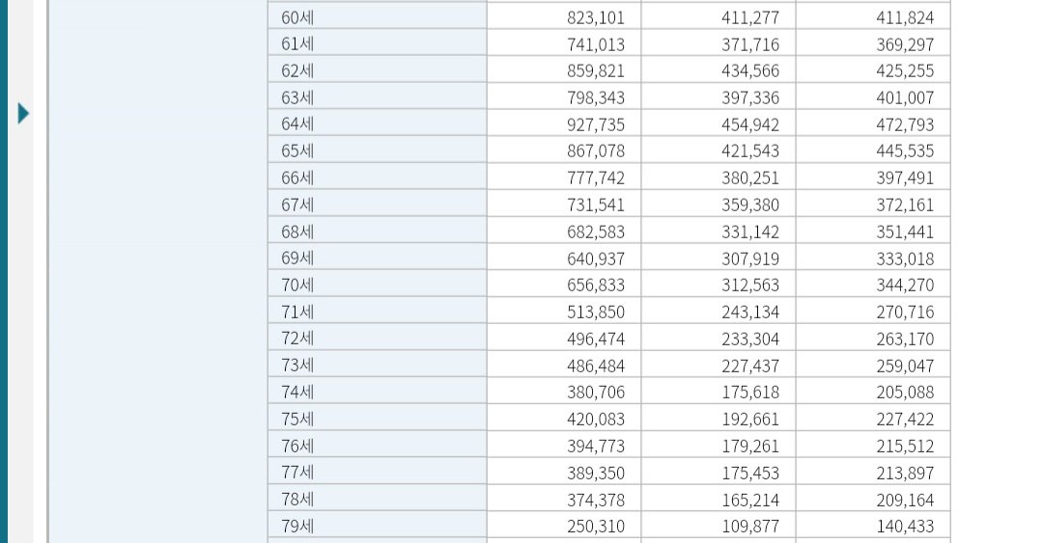Select the 60세 age row label

pos(378,16)
